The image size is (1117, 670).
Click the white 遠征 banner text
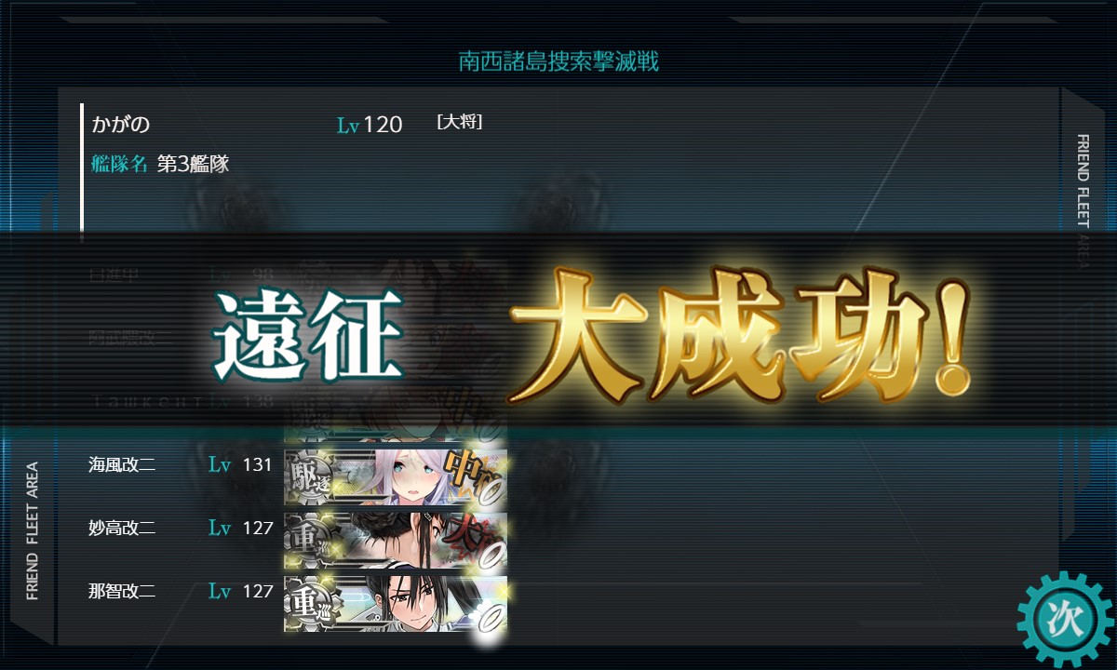[x=307, y=335]
